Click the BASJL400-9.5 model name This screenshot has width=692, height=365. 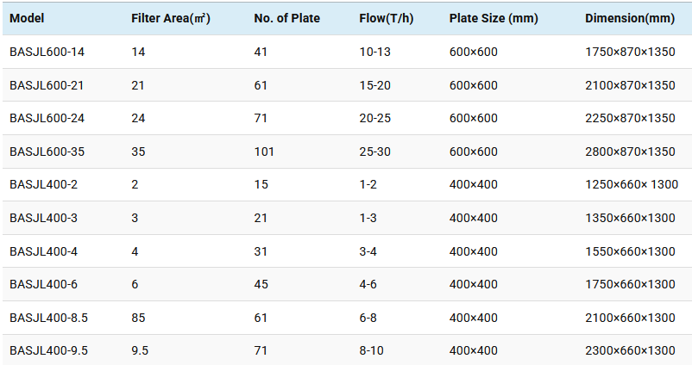point(48,350)
